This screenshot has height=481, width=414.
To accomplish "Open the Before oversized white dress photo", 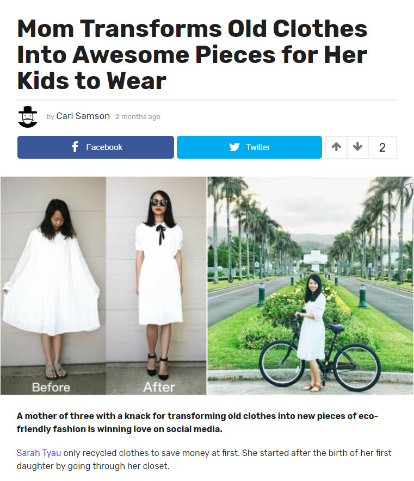I will tap(53, 285).
